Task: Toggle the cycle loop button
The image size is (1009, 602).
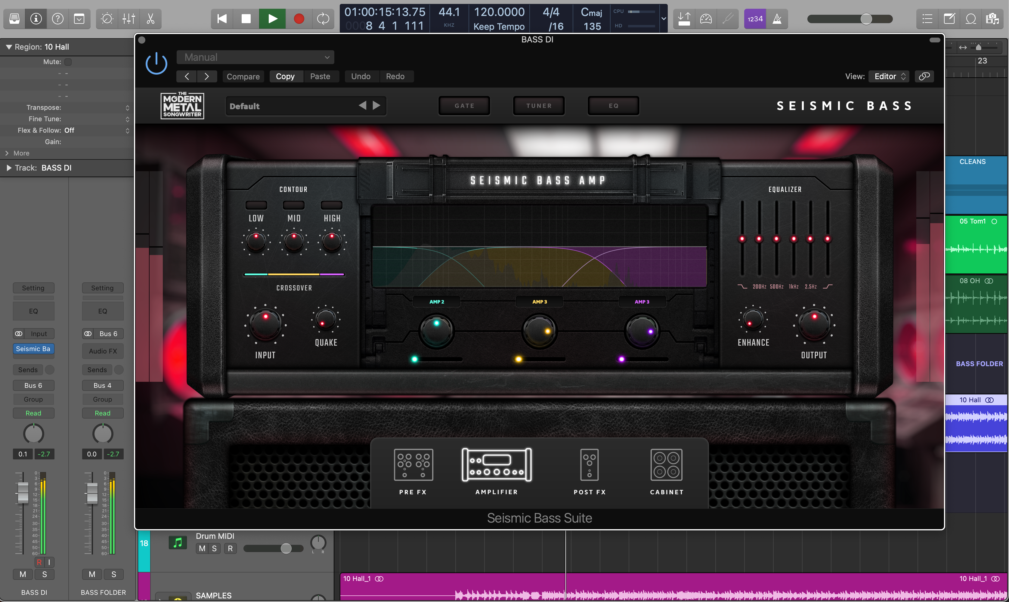Action: pyautogui.click(x=323, y=19)
